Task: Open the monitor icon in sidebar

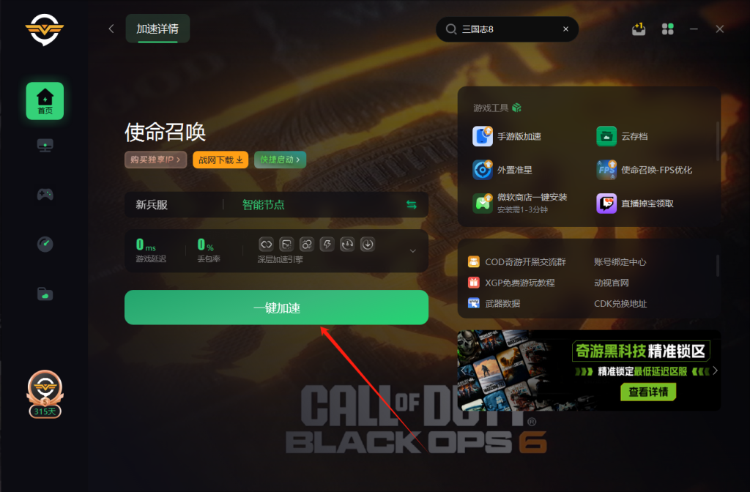Action: click(45, 145)
